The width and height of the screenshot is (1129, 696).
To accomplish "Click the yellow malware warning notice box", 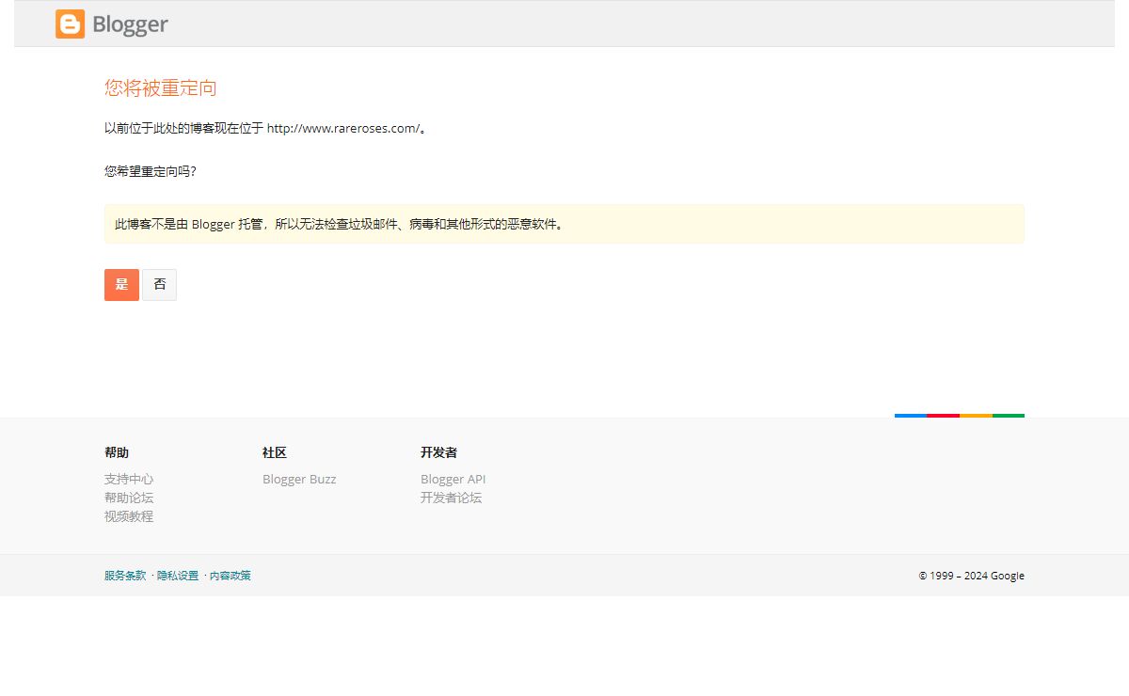I will pyautogui.click(x=564, y=224).
